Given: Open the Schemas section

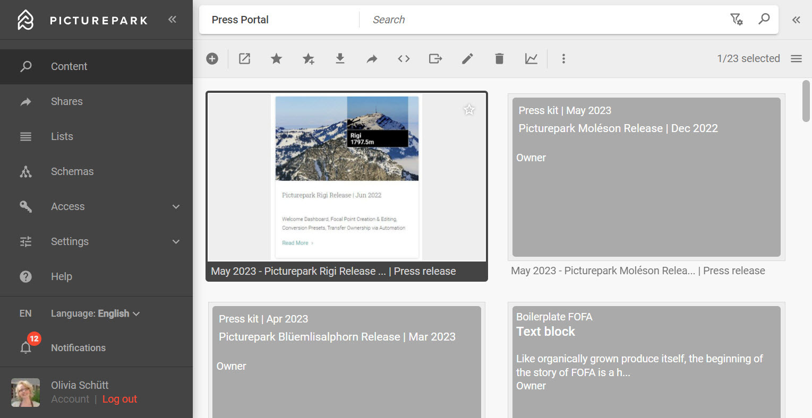Looking at the screenshot, I should click(96, 171).
